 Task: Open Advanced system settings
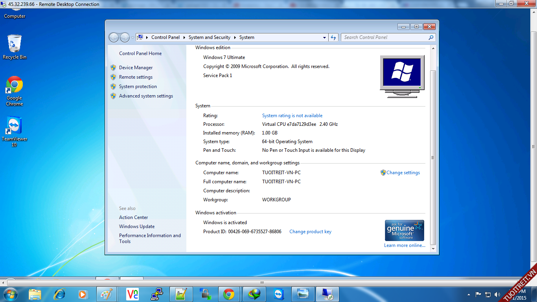click(146, 96)
